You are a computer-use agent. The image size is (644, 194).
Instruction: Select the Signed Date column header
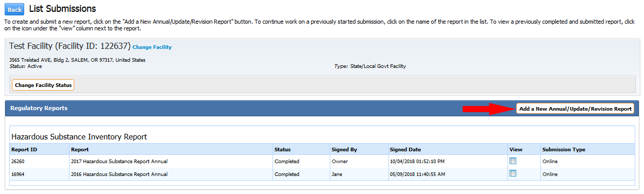pos(405,150)
